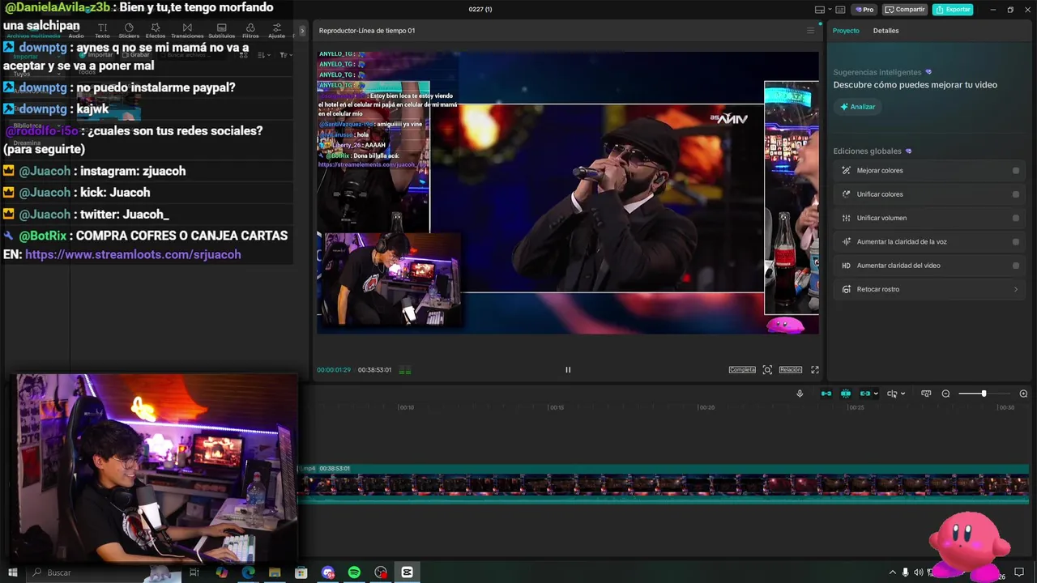Toggle the clip linkage button
This screenshot has height=583, width=1037.
(x=865, y=394)
